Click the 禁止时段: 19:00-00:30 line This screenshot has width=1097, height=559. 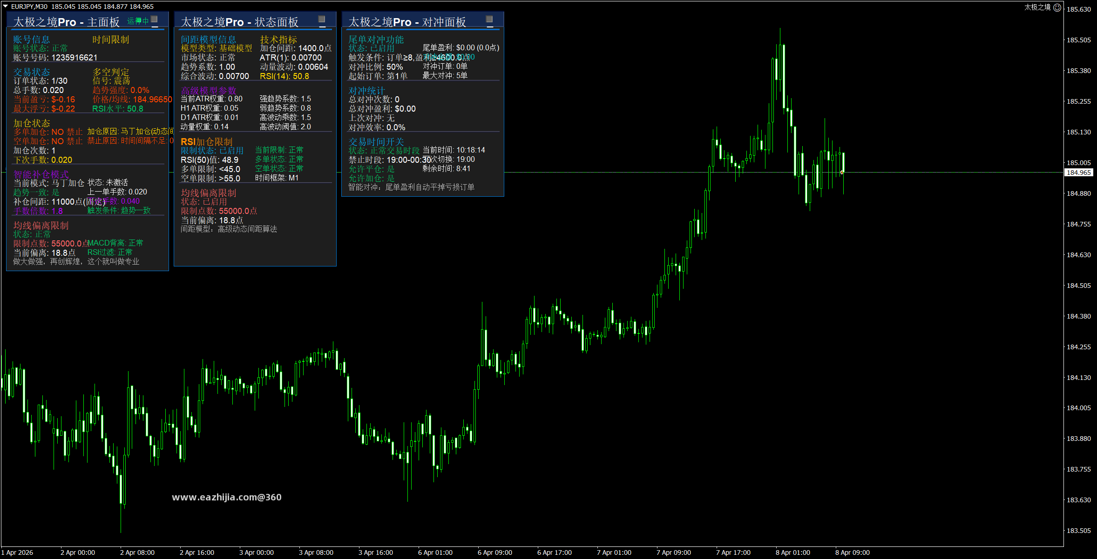pos(390,160)
